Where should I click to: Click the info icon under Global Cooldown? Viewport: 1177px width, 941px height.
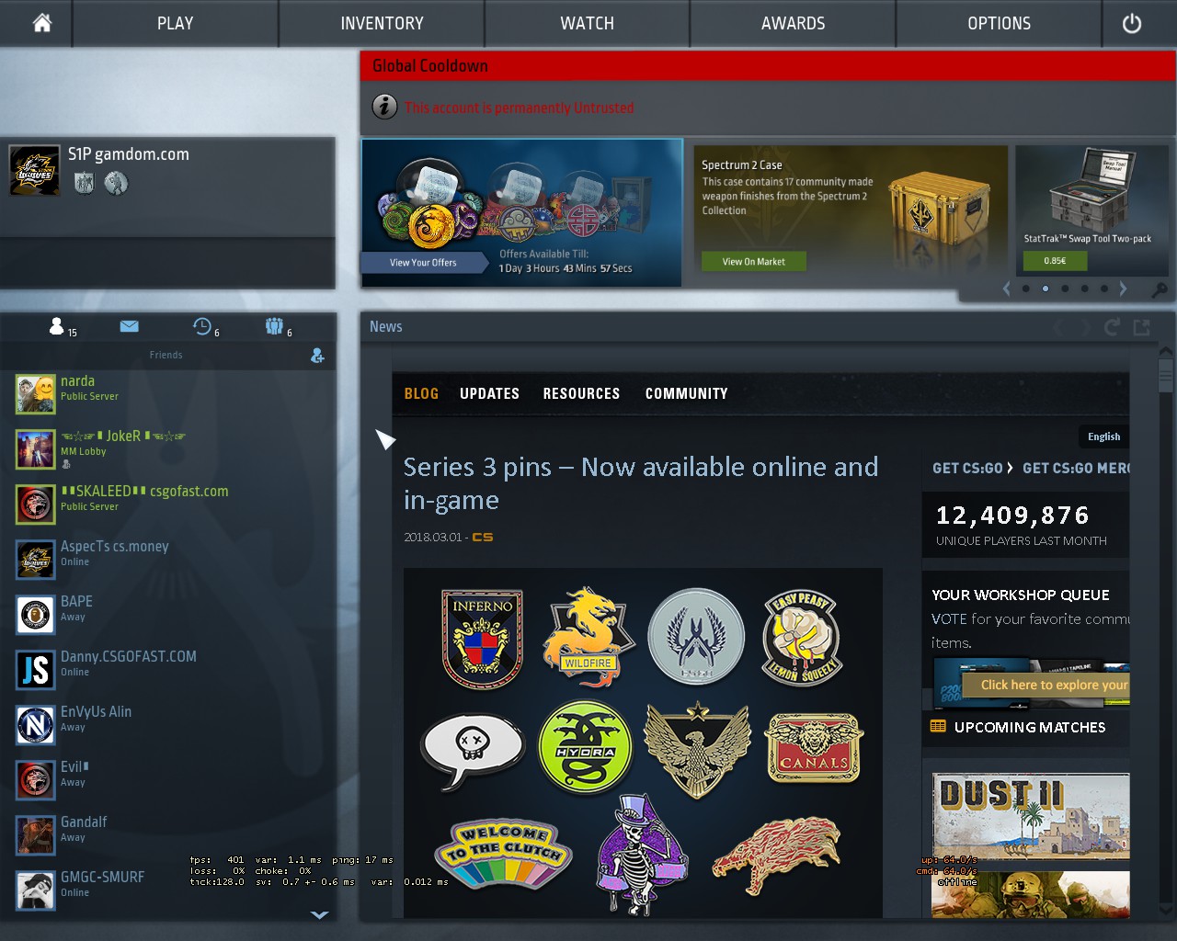[384, 107]
